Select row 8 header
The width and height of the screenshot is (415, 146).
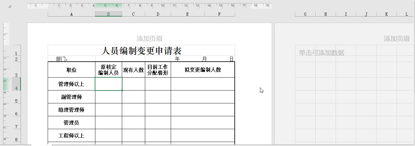click(x=16, y=139)
